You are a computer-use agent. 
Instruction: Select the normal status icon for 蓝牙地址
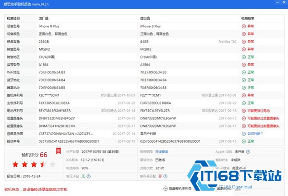coord(244,80)
